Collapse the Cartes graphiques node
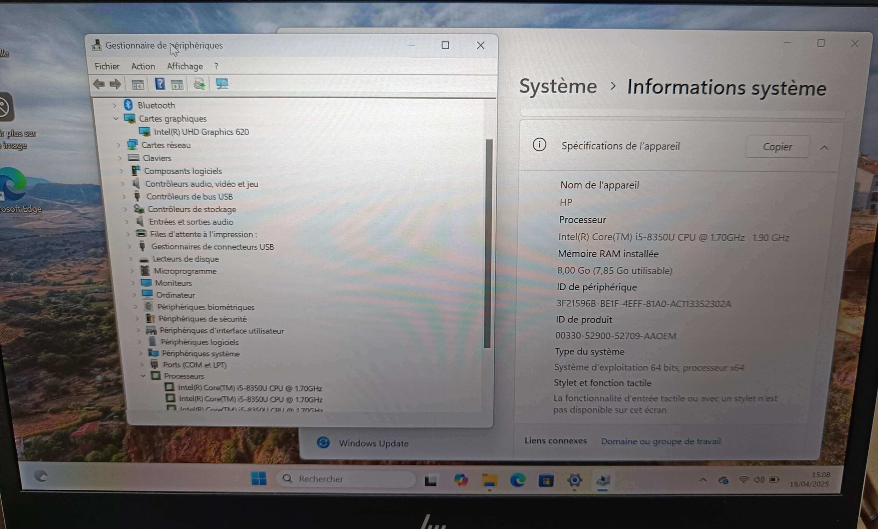The height and width of the screenshot is (529, 878). point(116,118)
